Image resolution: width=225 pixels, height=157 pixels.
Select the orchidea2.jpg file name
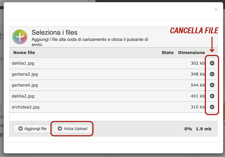click(25, 107)
